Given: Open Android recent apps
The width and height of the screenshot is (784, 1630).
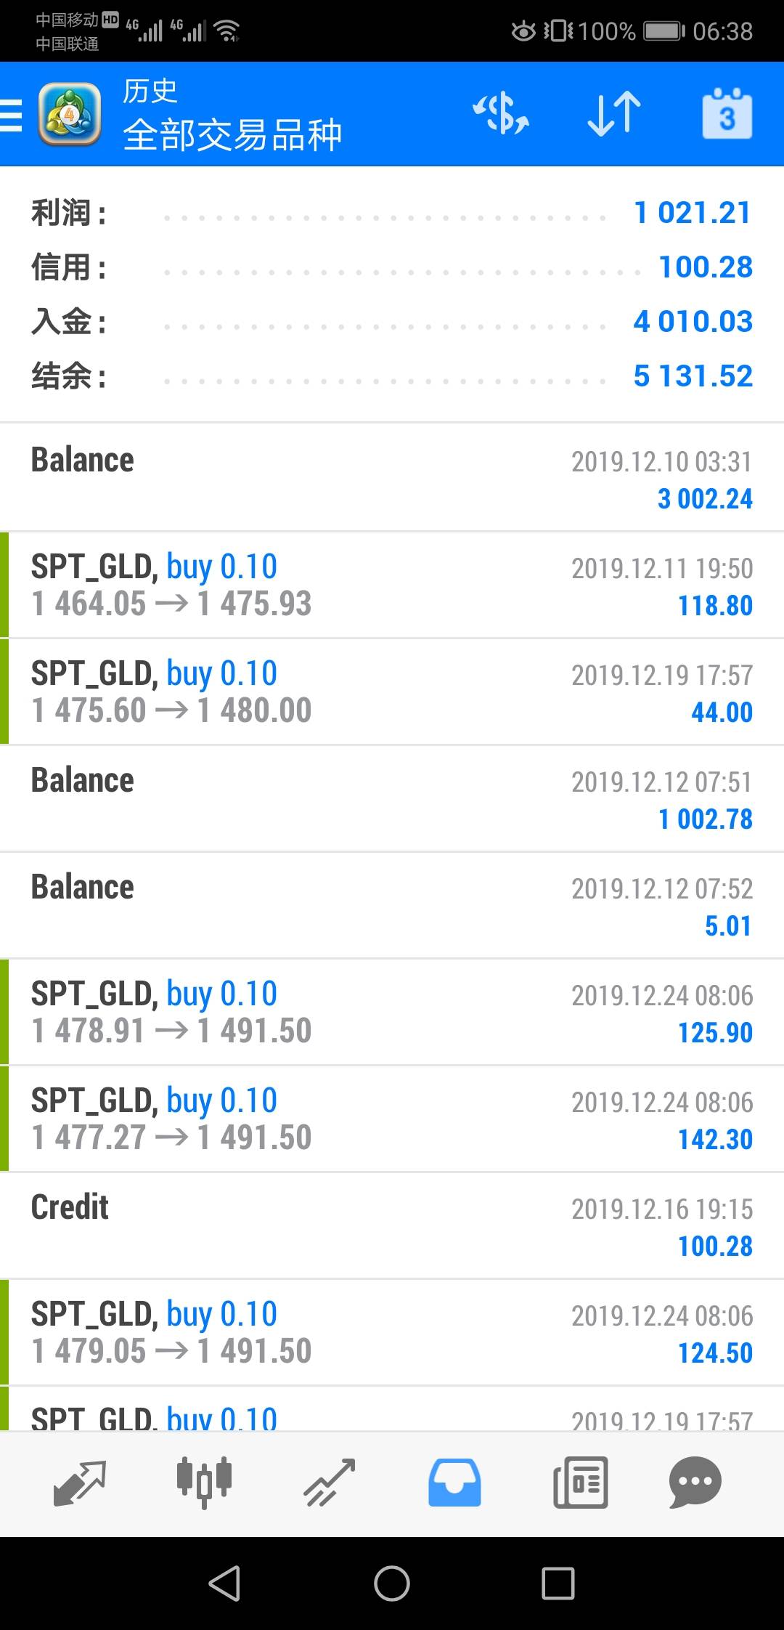Looking at the screenshot, I should click(x=558, y=1583).
